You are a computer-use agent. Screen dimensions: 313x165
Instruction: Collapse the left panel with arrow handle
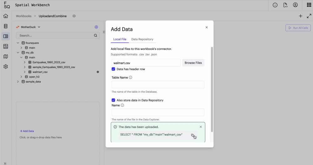click(x=104, y=32)
